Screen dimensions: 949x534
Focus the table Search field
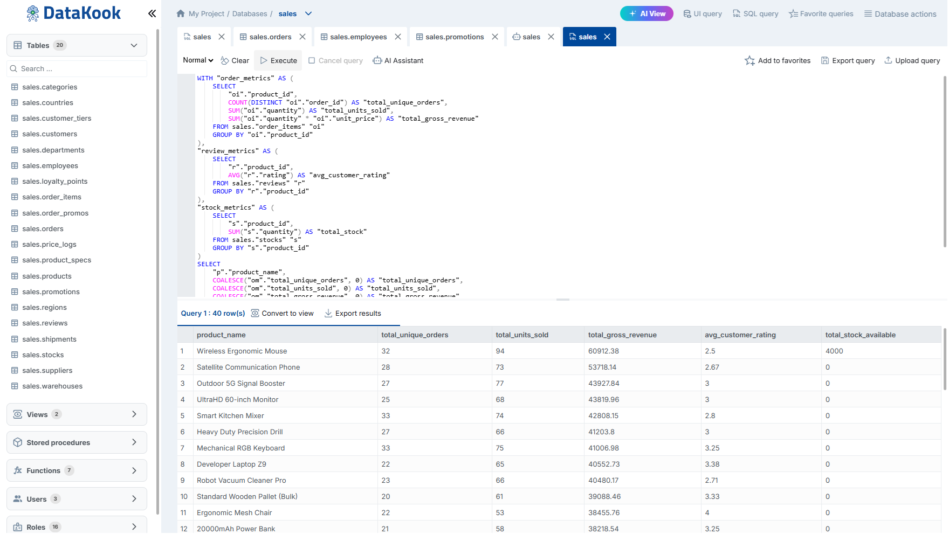coord(77,68)
